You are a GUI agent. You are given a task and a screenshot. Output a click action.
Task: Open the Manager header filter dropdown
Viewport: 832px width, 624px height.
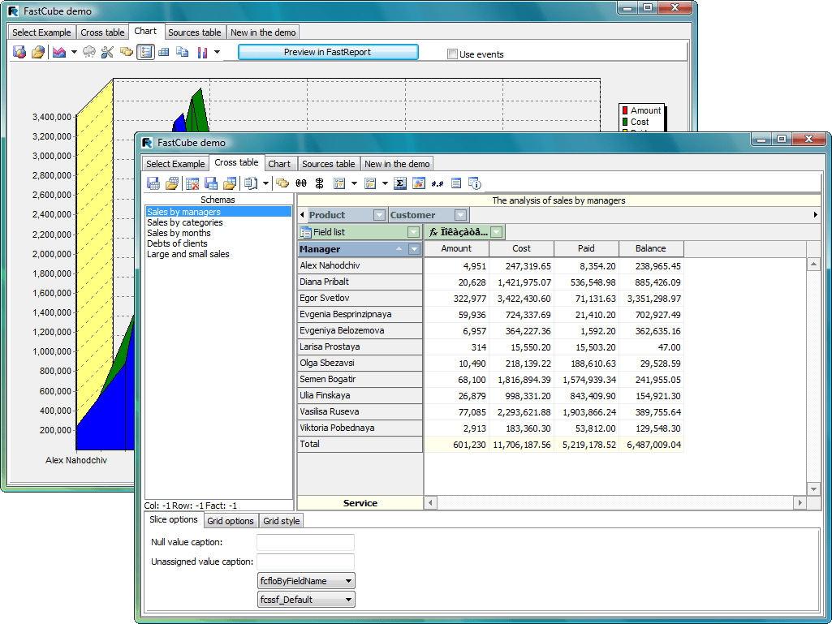tap(415, 249)
